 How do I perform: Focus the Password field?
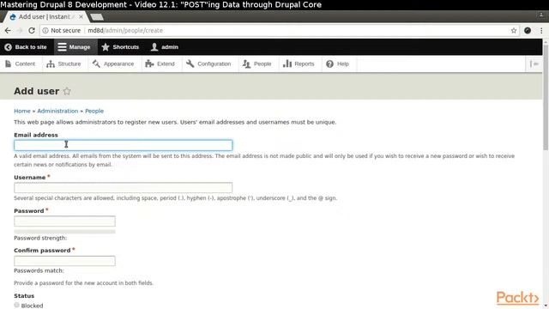click(65, 221)
